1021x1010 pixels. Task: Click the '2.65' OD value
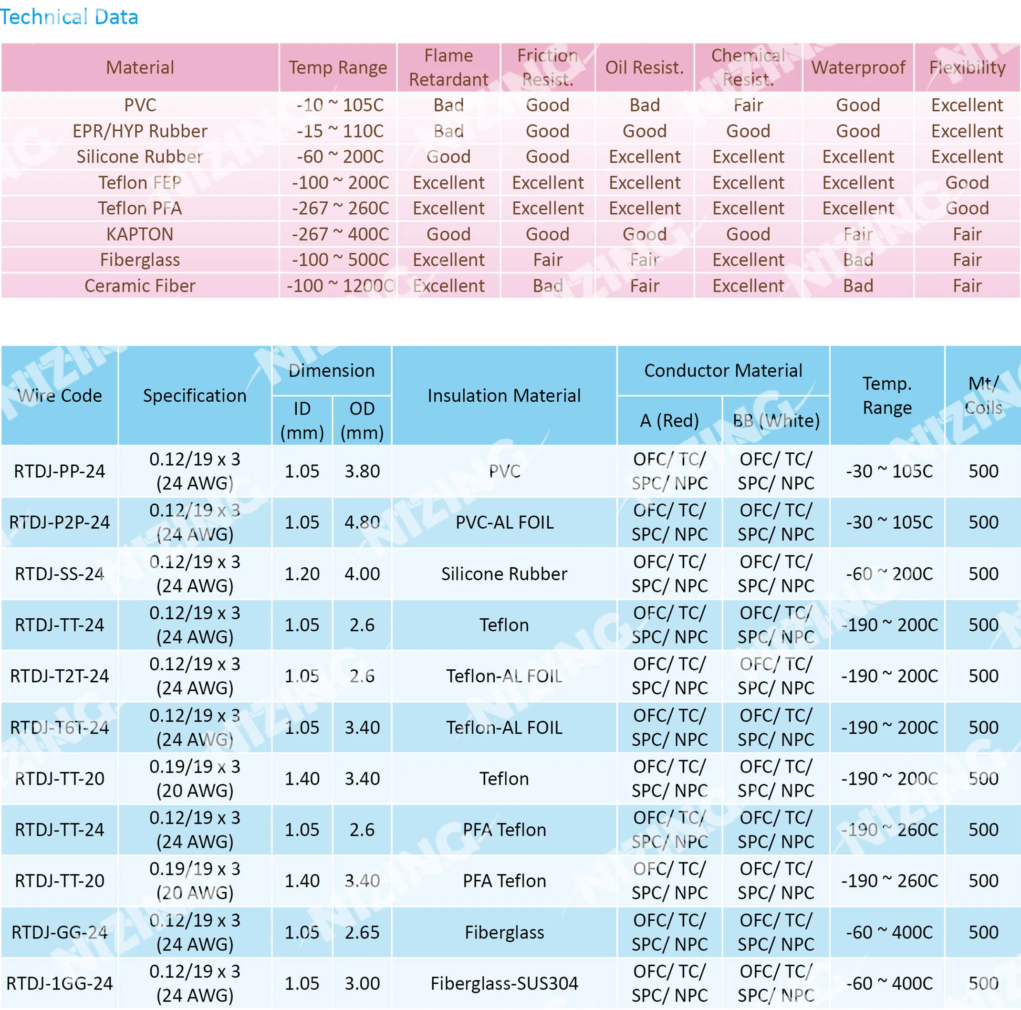(362, 932)
